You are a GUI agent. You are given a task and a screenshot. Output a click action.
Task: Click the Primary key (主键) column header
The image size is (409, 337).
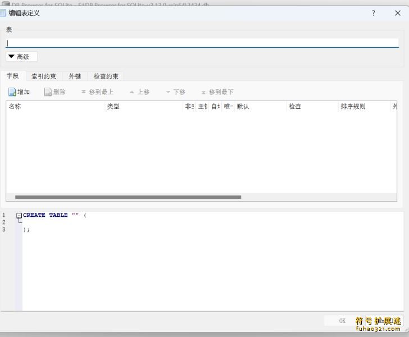[202, 106]
